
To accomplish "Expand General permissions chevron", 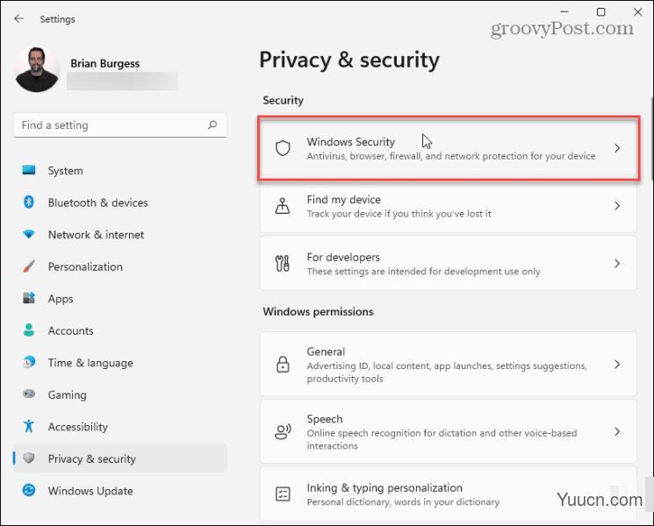I will click(x=617, y=365).
